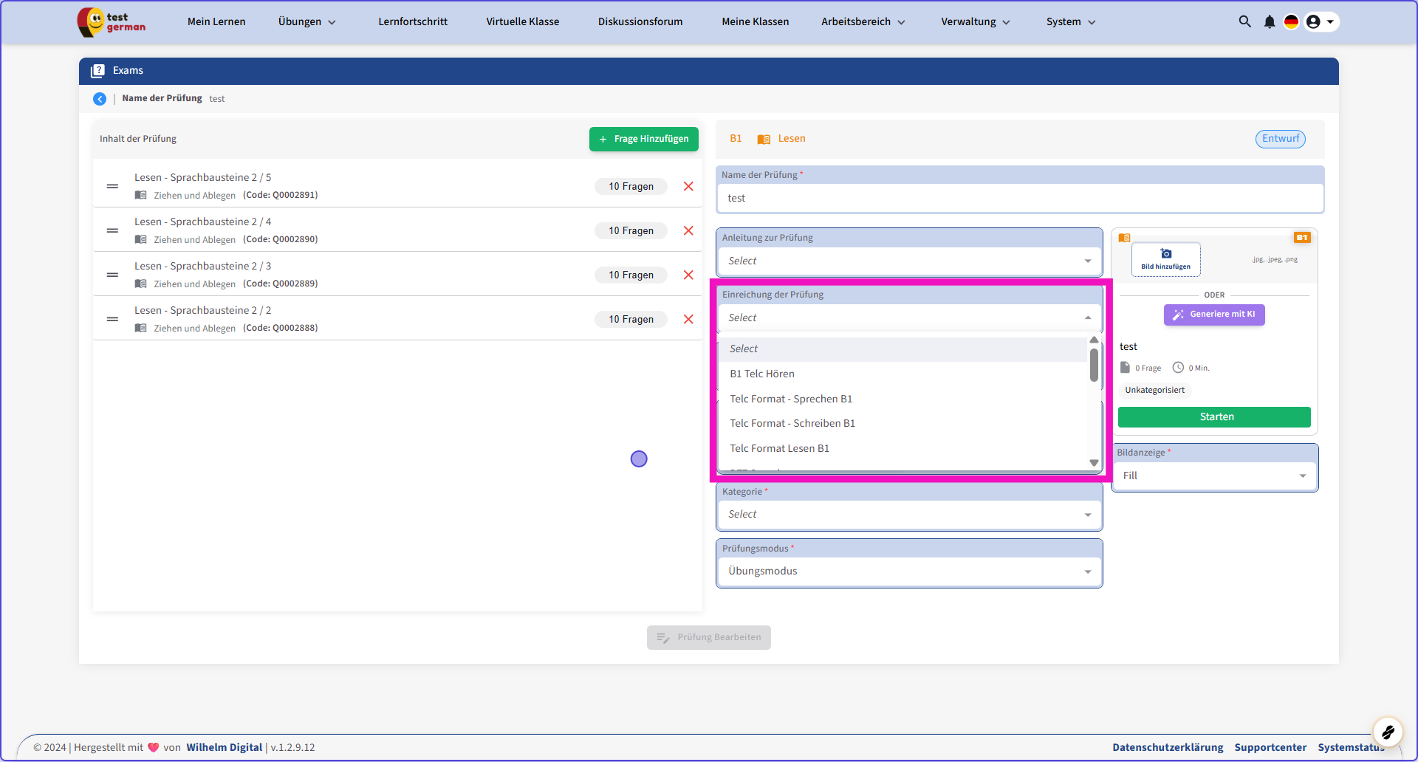
Task: Expand the Anleitung zur Prüfung dropdown
Action: pos(908,261)
